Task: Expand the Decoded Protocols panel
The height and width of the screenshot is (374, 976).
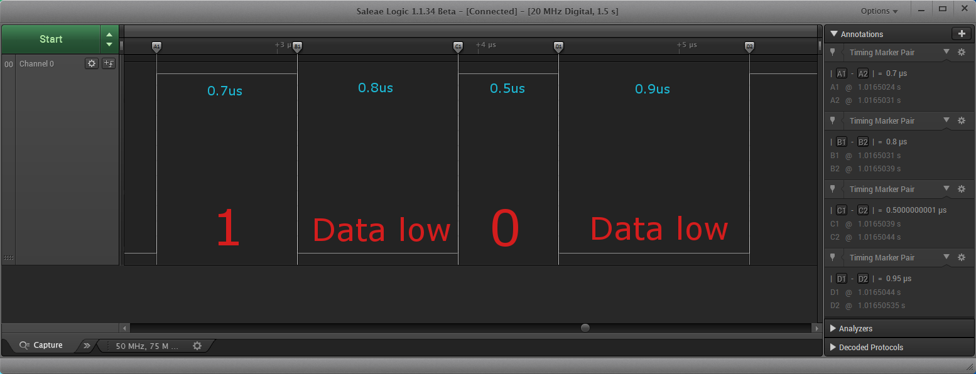Action: (x=870, y=347)
